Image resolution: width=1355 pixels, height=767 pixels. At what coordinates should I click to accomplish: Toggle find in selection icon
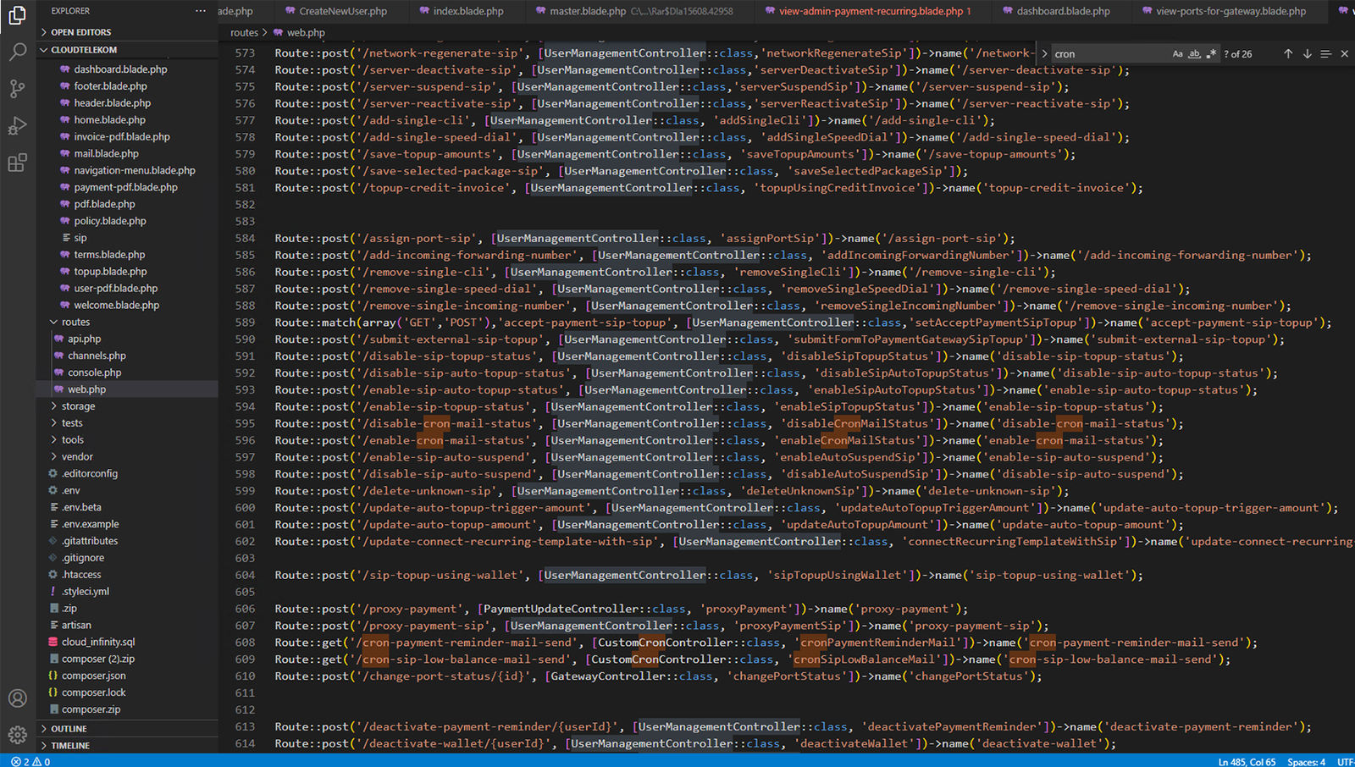click(1325, 53)
